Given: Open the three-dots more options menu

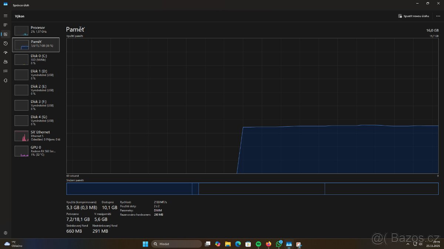Looking at the screenshot, I should pyautogui.click(x=438, y=16).
